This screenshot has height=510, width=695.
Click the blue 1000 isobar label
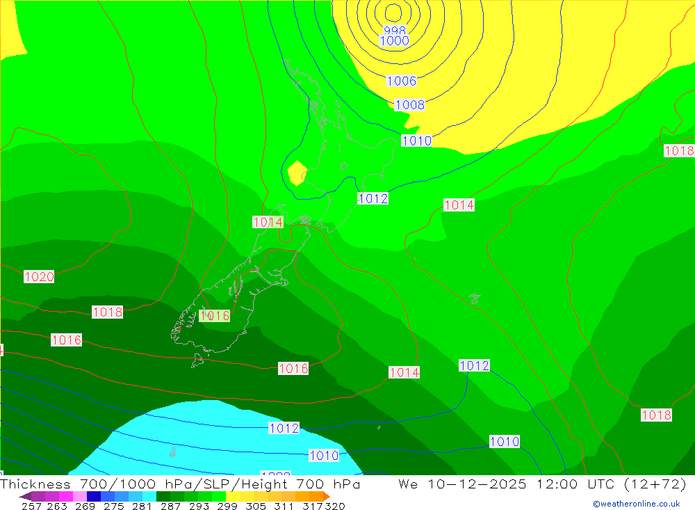[x=395, y=41]
